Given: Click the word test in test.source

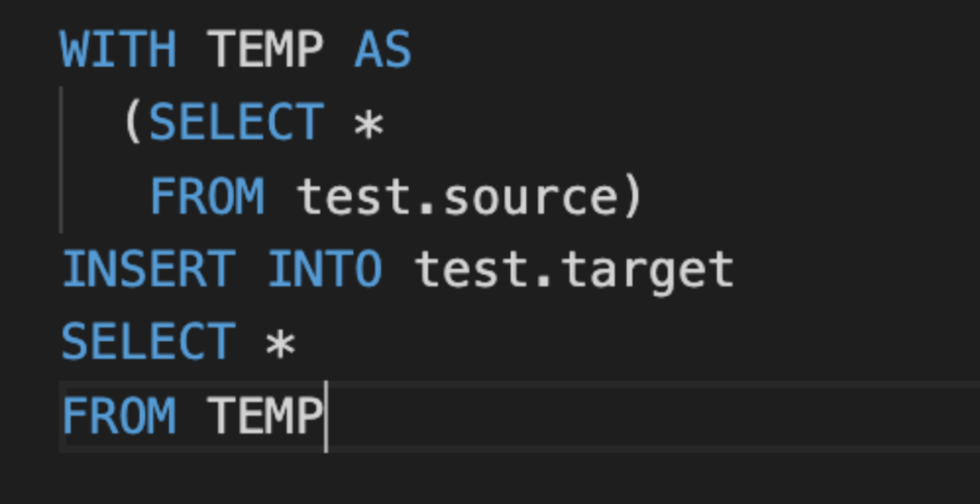Looking at the screenshot, I should 354,197.
